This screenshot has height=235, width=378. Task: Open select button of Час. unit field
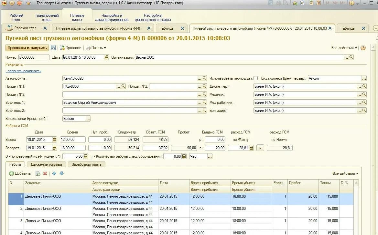[x=210, y=156]
